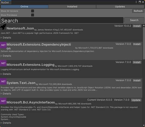Switch to the Updates tab
The width and height of the screenshot is (145, 127).
click(120, 6)
